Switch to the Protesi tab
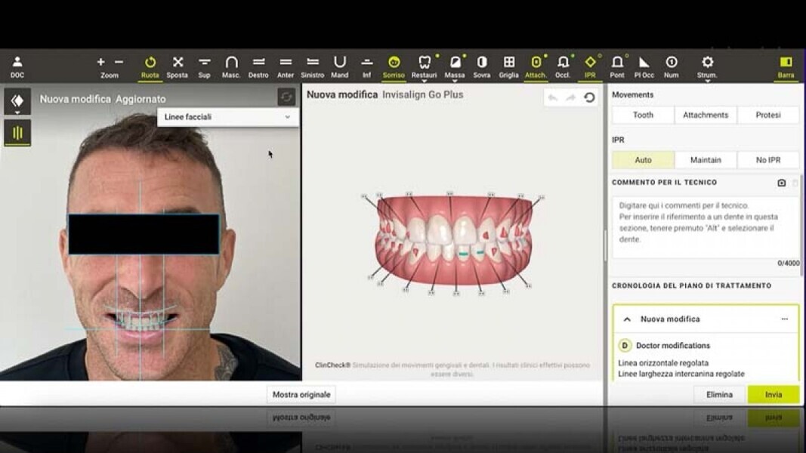Viewport: 806px width, 453px height. (x=767, y=115)
